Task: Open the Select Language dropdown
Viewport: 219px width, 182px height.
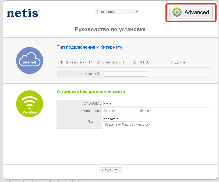Action: [117, 12]
